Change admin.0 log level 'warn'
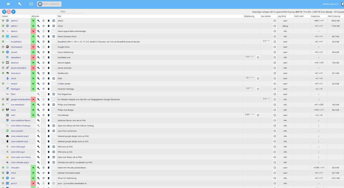The height and width of the screenshot is (188, 344). [x=285, y=21]
